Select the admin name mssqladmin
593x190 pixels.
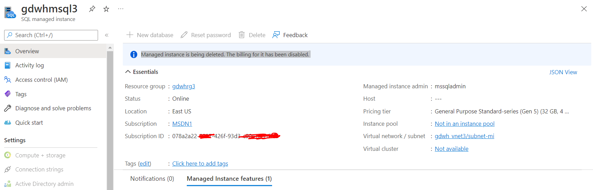(x=450, y=86)
